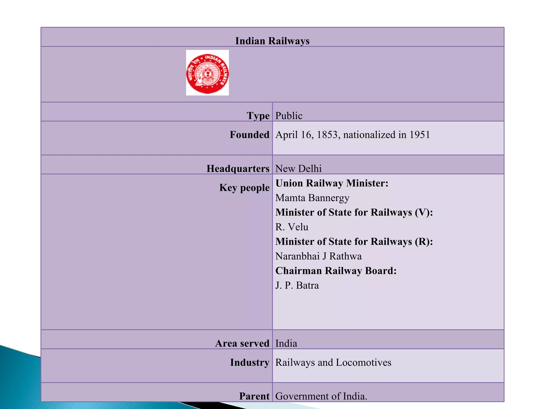545x409 pixels.
Task: Select the 'India' value cell
Action: tap(388, 340)
